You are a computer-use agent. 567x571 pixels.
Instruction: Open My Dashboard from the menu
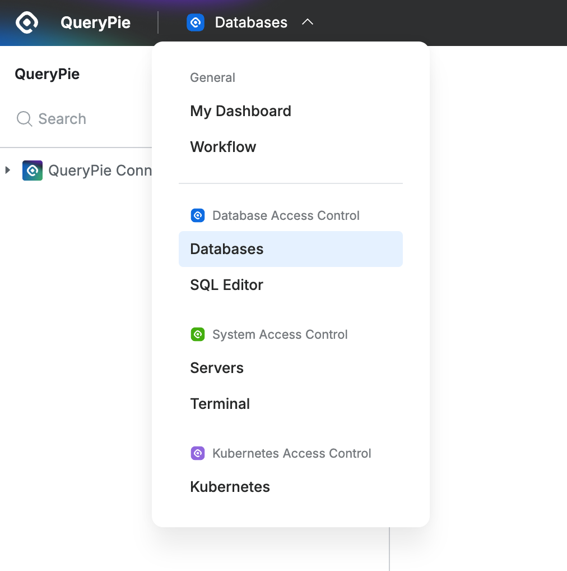click(x=240, y=111)
